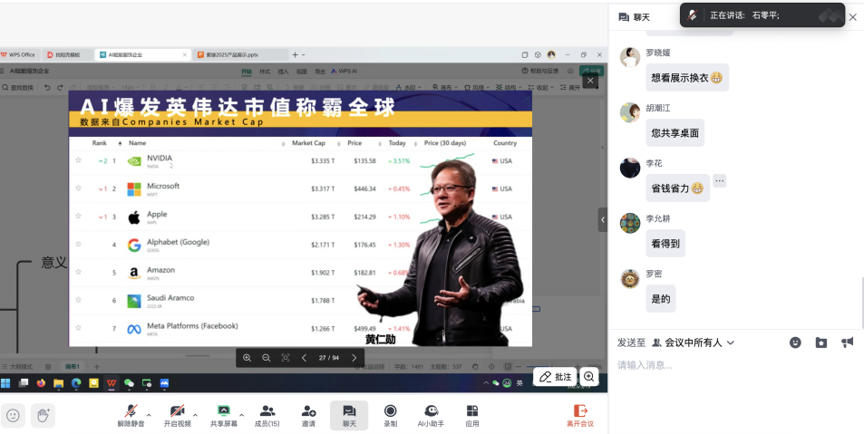Screen dimensions: 864x434
Task: Open Firefox from the shared taskbar
Action: (41, 382)
